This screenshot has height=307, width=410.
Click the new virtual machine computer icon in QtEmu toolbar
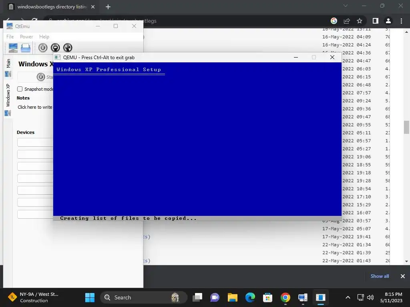point(13,48)
